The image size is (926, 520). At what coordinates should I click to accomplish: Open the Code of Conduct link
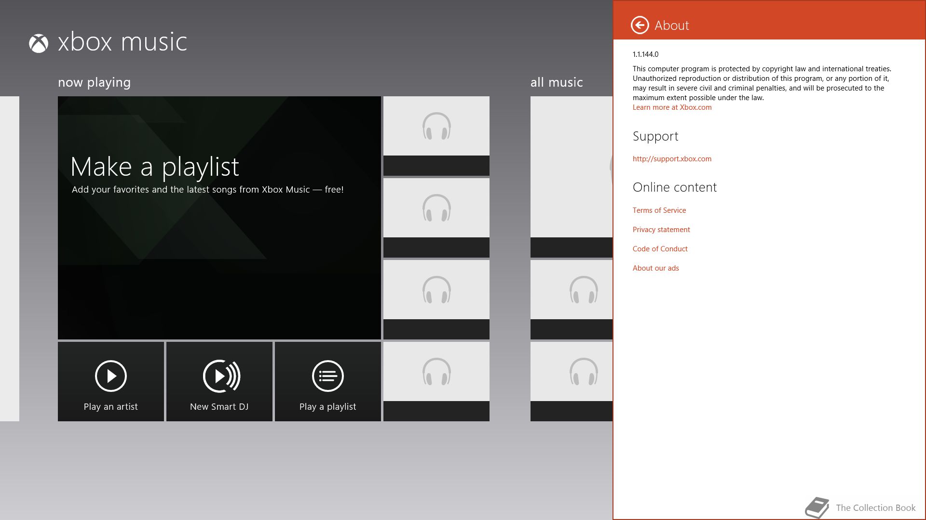point(660,249)
